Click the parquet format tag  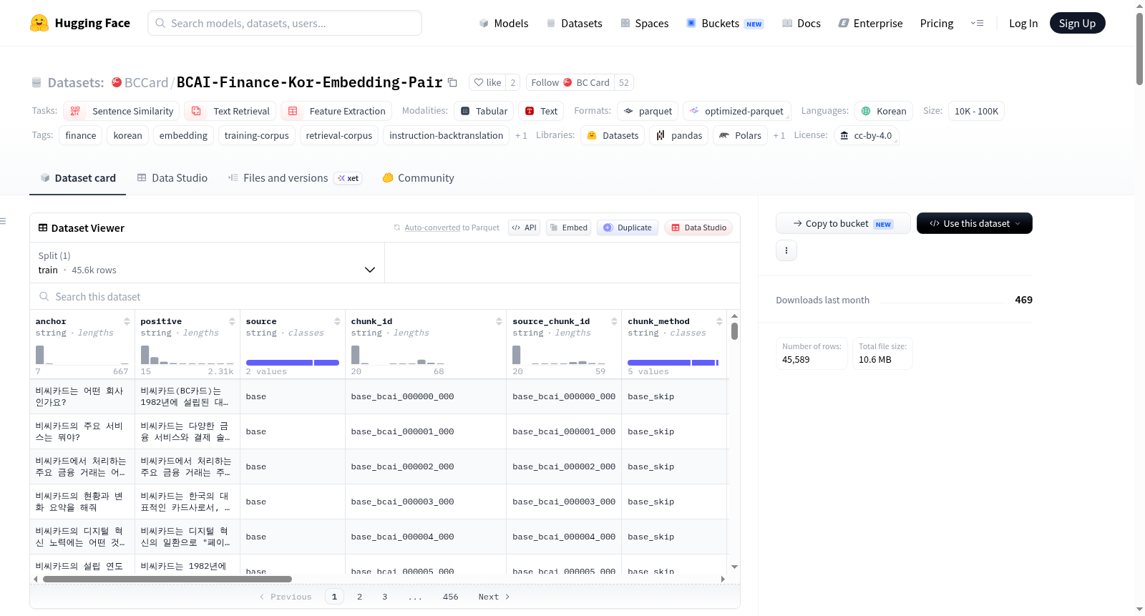point(648,111)
